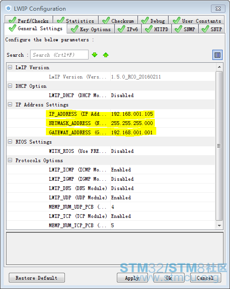Click the LWIP Configuration title bar icon
The height and width of the screenshot is (289, 230).
tap(8, 8)
